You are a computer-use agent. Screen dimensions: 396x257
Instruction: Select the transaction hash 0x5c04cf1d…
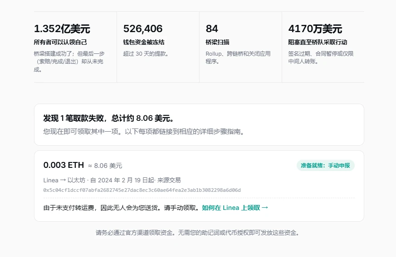click(142, 190)
